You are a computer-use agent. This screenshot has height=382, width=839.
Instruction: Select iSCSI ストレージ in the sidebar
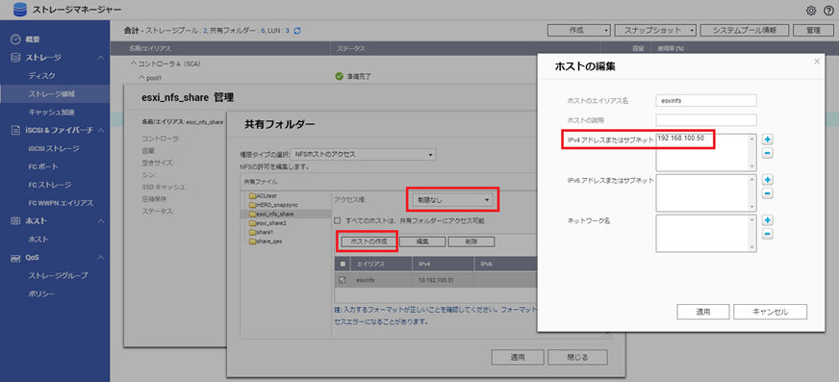pos(54,148)
